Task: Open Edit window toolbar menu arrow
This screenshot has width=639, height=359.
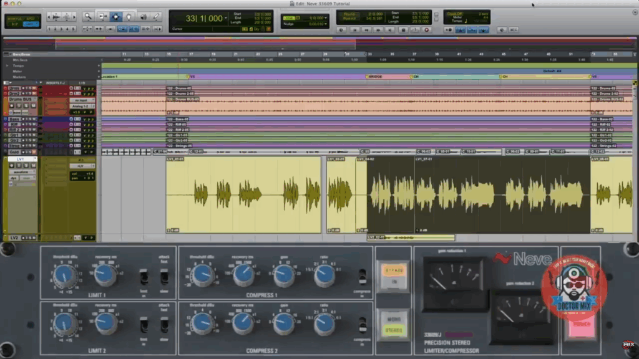Action: tap(635, 12)
